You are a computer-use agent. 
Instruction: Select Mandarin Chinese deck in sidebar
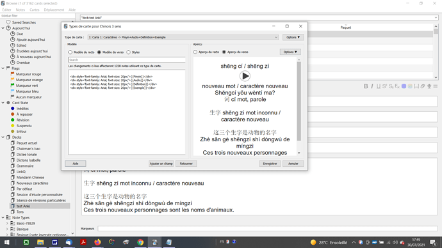point(30,178)
